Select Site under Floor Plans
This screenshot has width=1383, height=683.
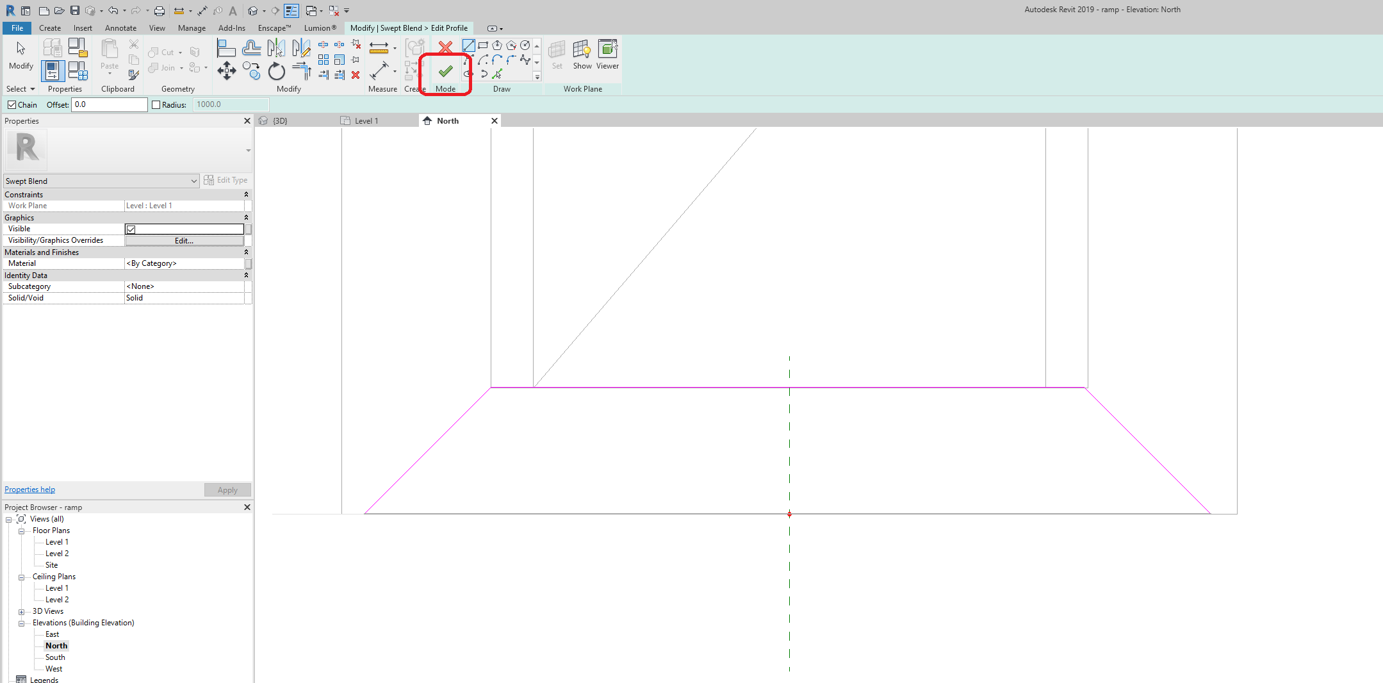51,565
